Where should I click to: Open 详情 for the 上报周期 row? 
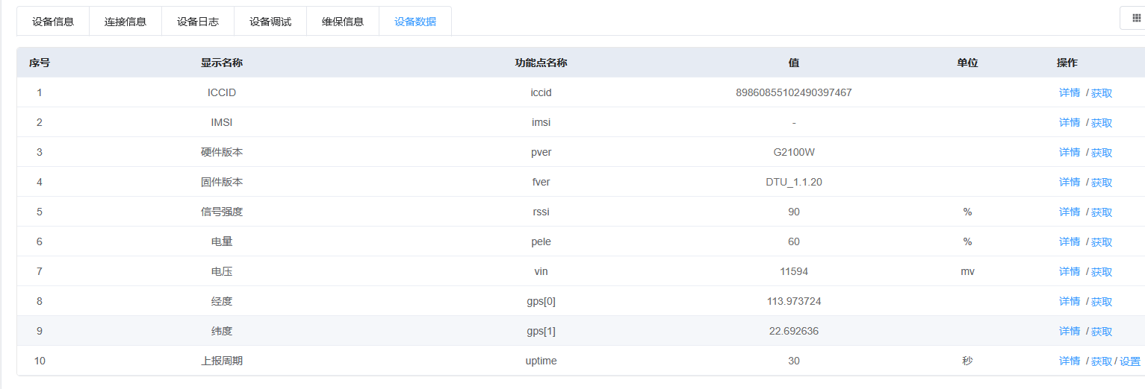point(1070,361)
